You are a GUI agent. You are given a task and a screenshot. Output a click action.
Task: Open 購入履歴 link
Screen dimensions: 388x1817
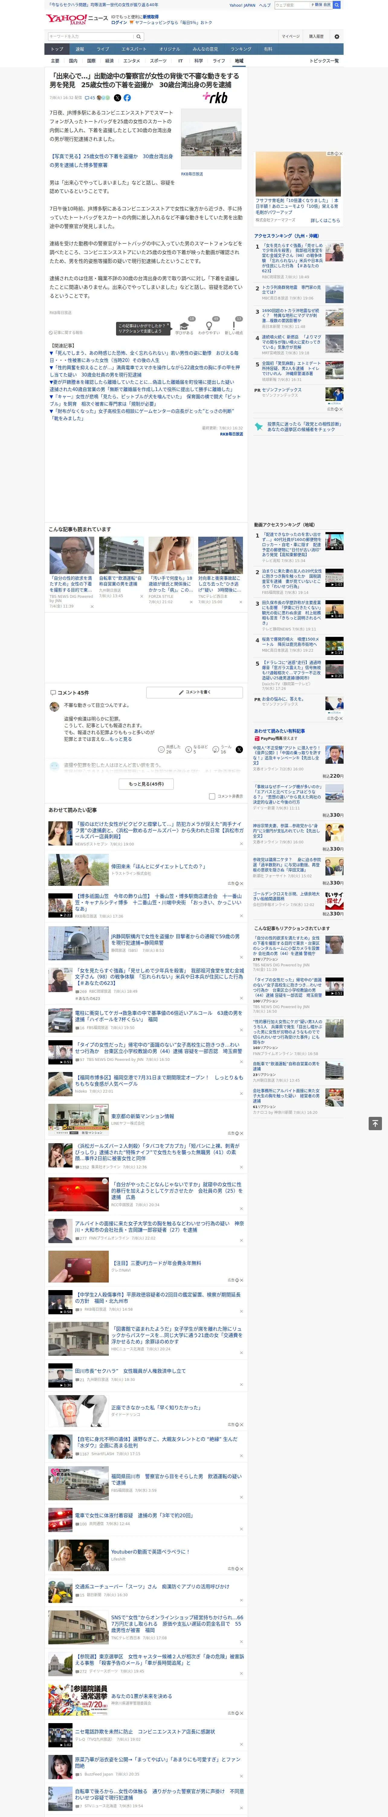(x=316, y=37)
